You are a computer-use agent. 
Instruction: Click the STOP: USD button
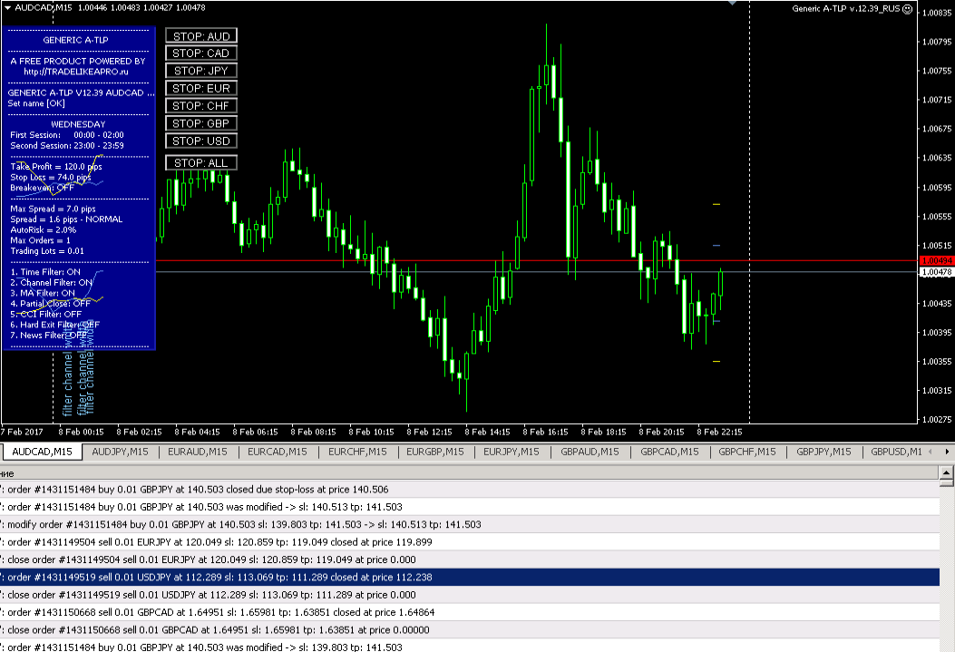pos(201,141)
